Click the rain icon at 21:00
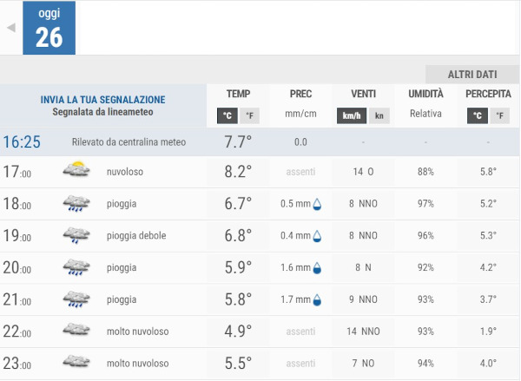This screenshot has width=521, height=381. [x=76, y=300]
